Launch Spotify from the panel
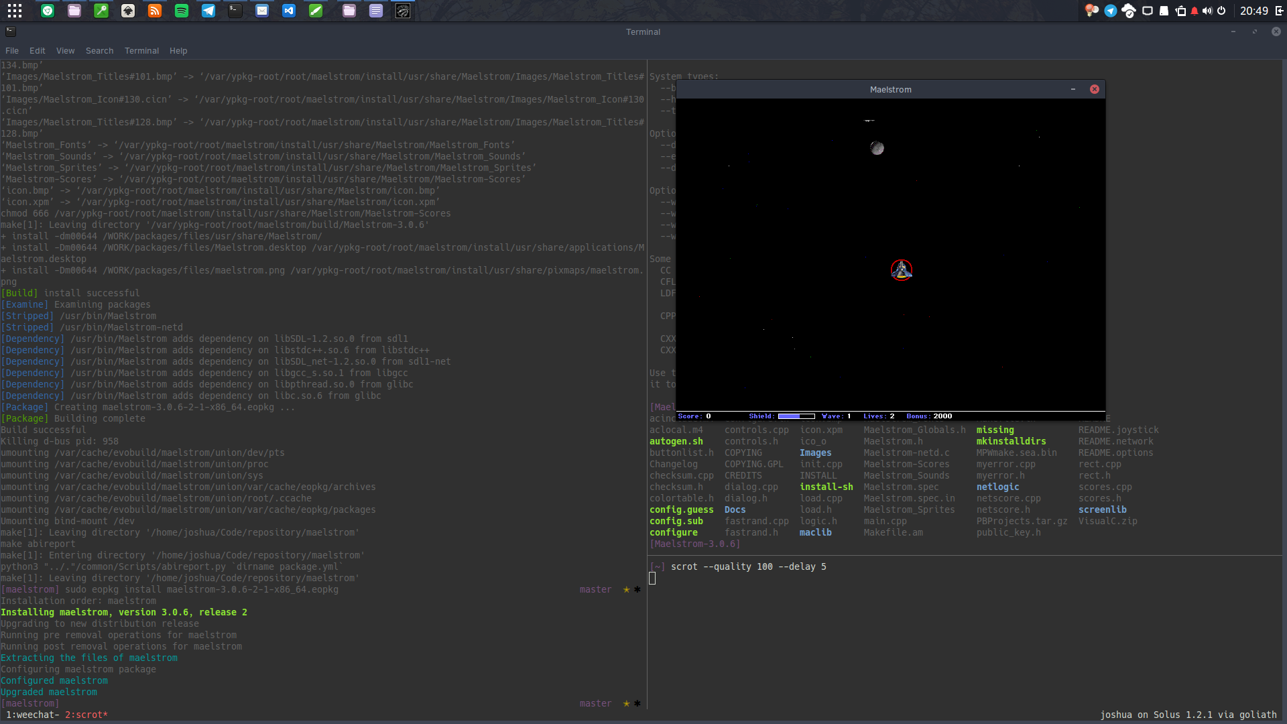Viewport: 1287px width, 724px height. point(182,11)
